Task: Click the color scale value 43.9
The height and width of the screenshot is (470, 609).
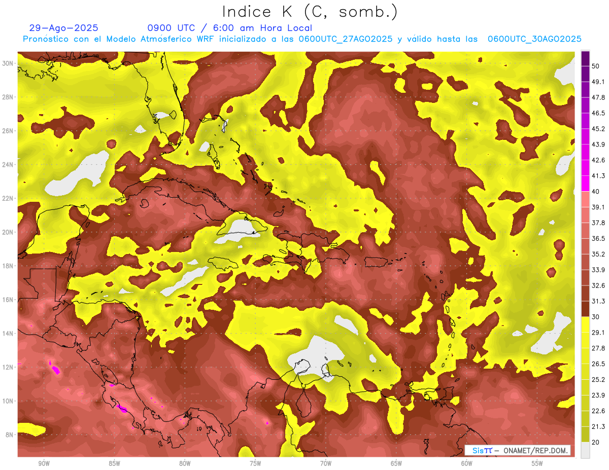Action: tap(598, 144)
